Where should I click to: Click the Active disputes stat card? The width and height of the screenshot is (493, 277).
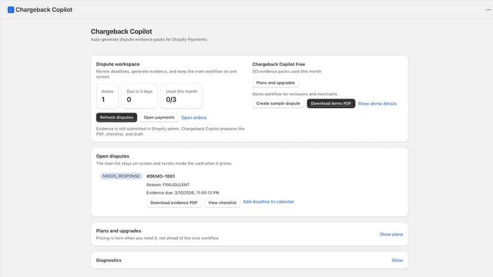click(x=107, y=96)
